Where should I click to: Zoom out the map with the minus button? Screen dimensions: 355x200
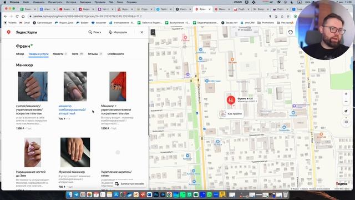pyautogui.click(x=346, y=101)
